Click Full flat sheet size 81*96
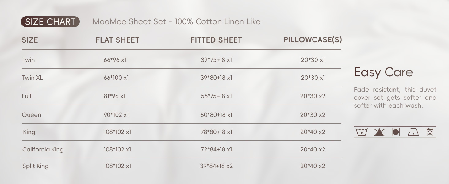 pyautogui.click(x=114, y=96)
